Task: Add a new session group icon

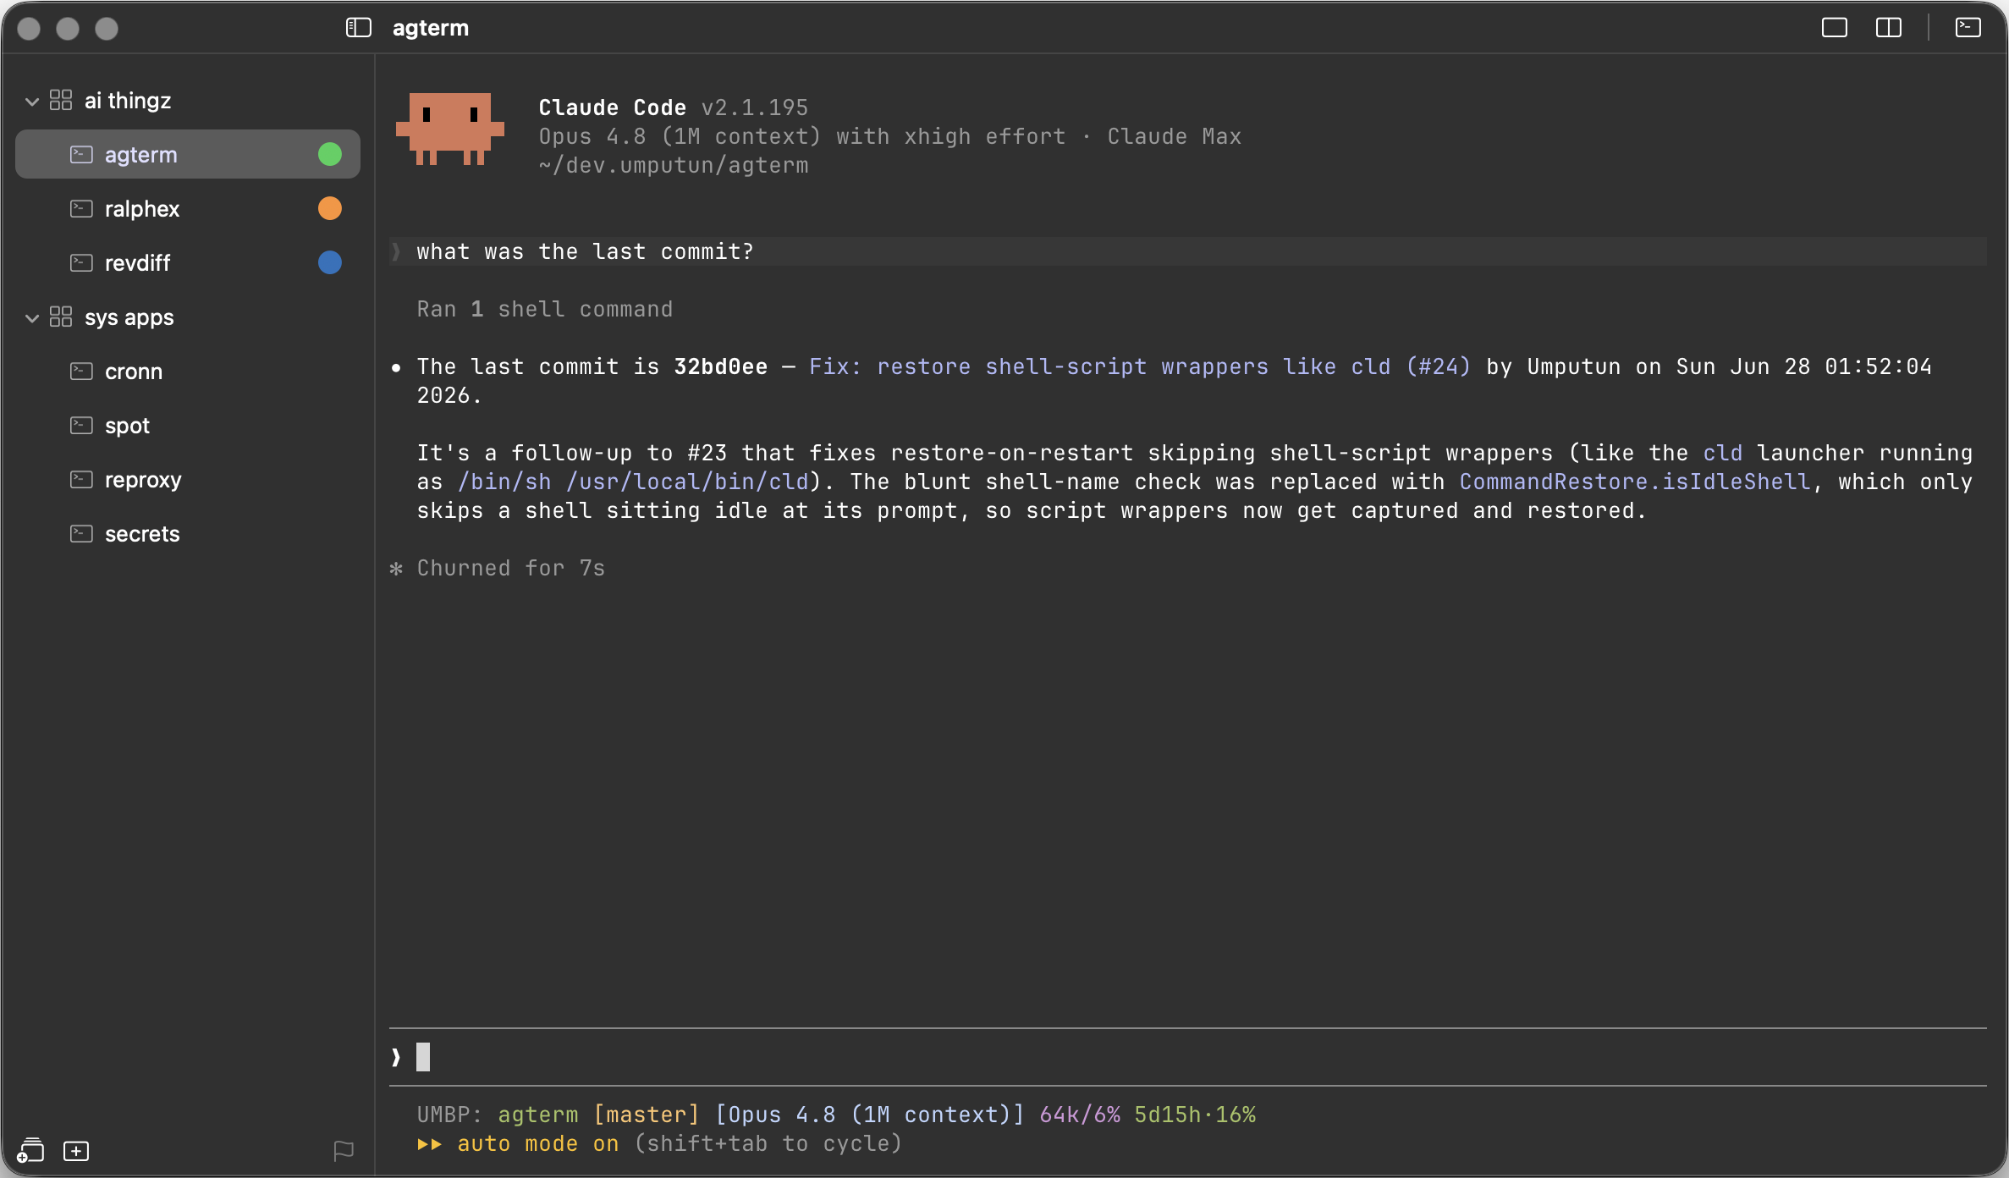Action: coord(30,1151)
